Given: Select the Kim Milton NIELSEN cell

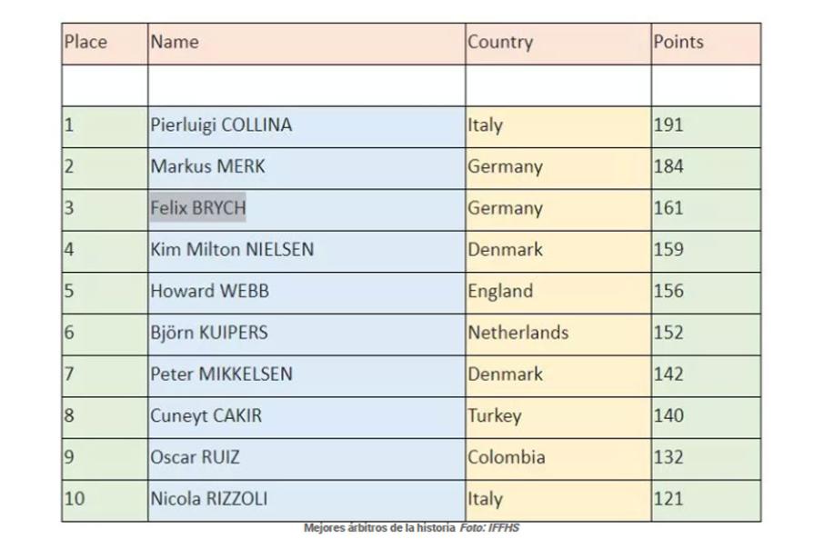Looking at the screenshot, I should coord(232,249).
